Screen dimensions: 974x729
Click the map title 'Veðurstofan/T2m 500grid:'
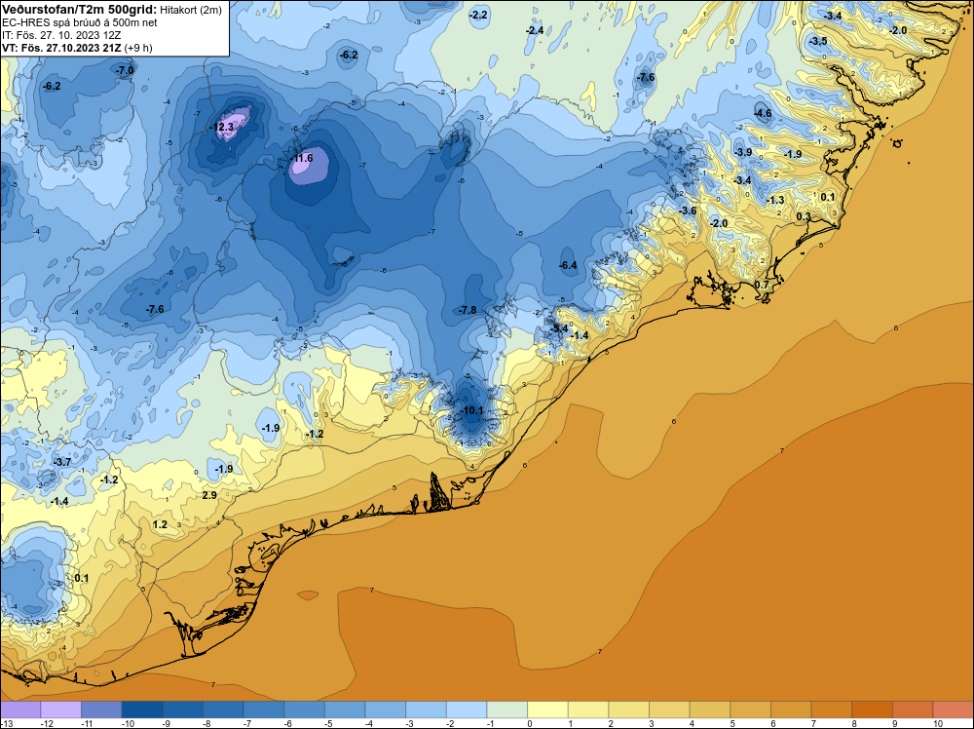[x=78, y=10]
